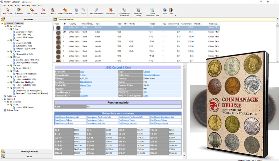Collapse the Bullion Coins tree node
Screen dimensions: 279x161
pyautogui.click(x=8, y=88)
